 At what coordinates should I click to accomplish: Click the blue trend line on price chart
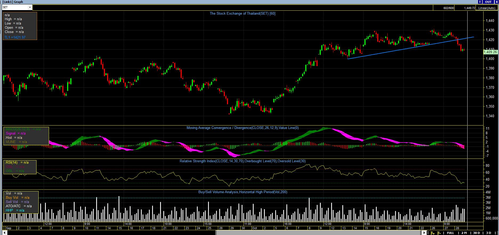pyautogui.click(x=410, y=48)
